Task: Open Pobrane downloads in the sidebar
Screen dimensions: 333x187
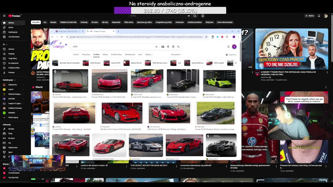Action: (x=14, y=72)
